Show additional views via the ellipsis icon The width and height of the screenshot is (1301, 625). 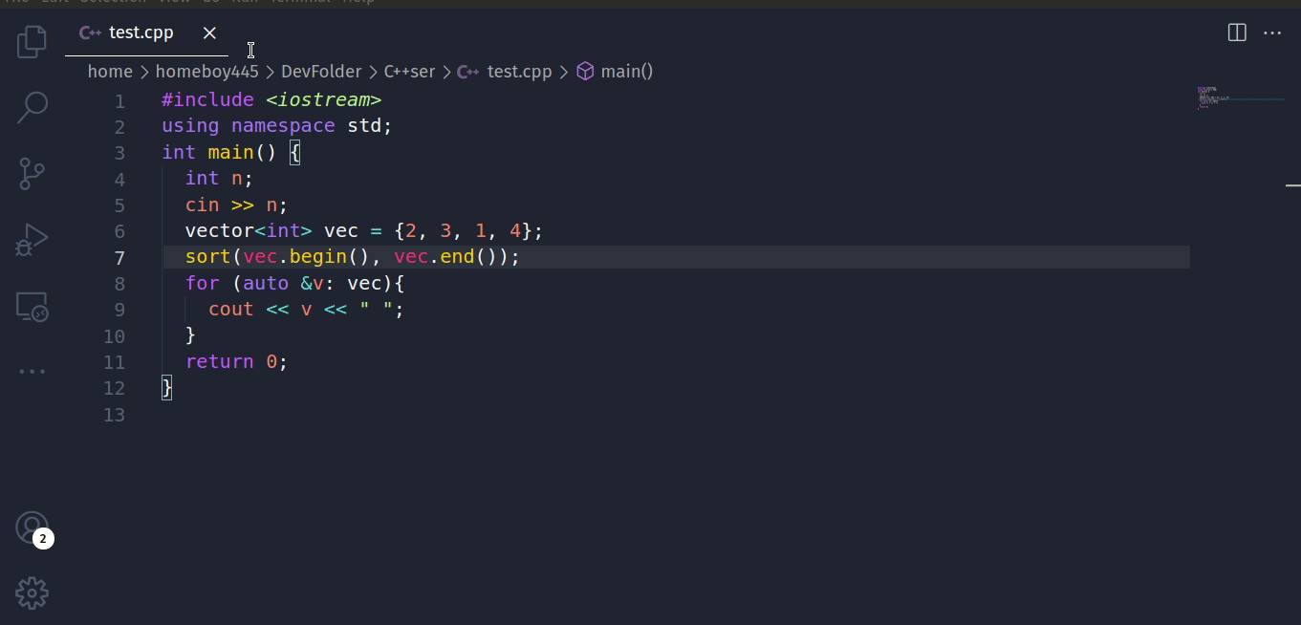coord(32,371)
